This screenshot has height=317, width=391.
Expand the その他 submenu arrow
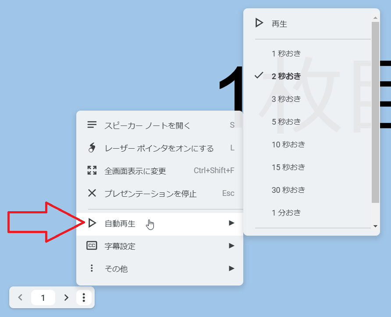231,268
